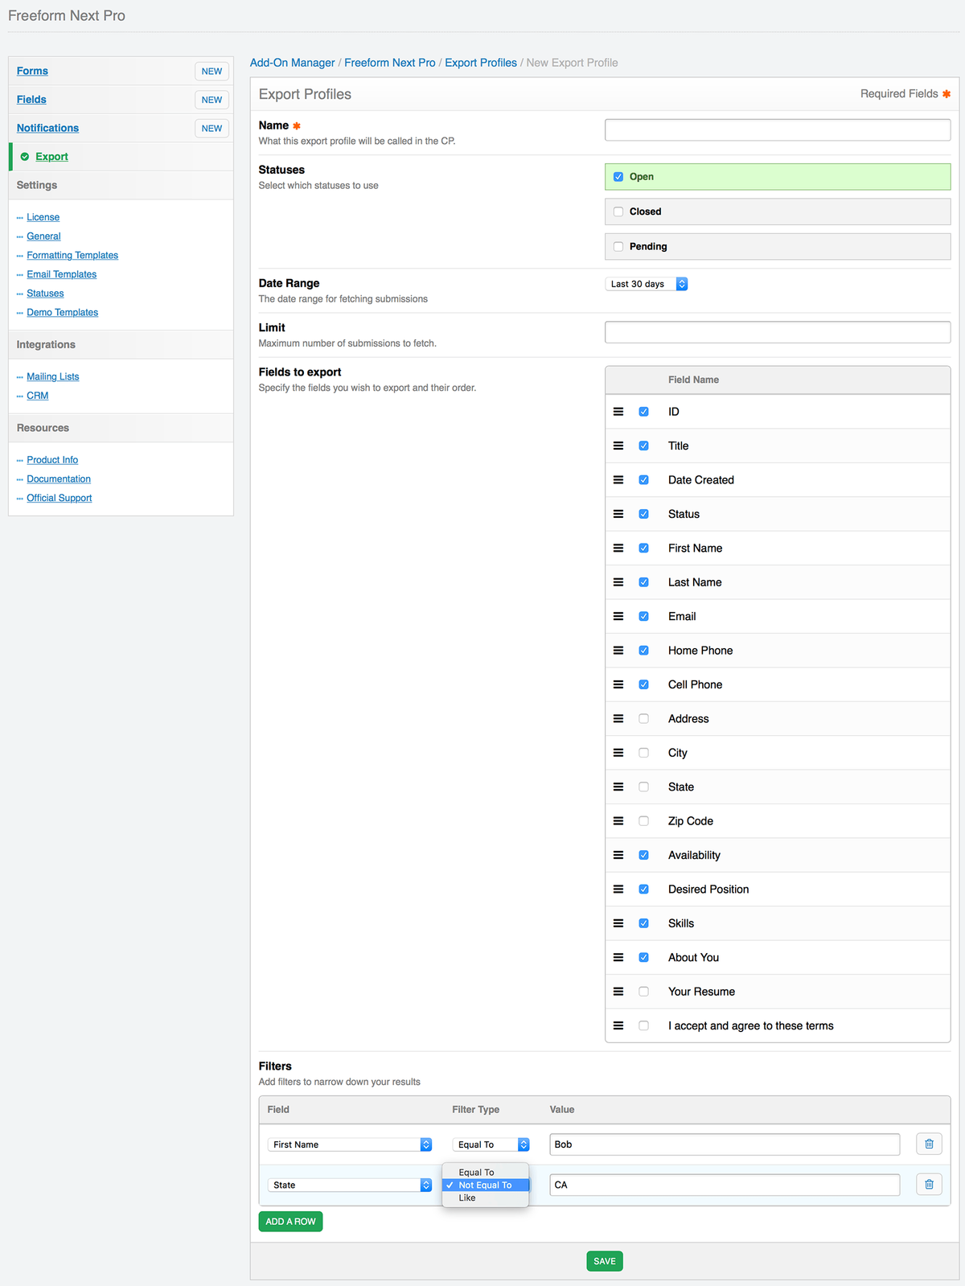Screen dimensions: 965x1286
Task: Check the City field for export
Action: (x=643, y=753)
